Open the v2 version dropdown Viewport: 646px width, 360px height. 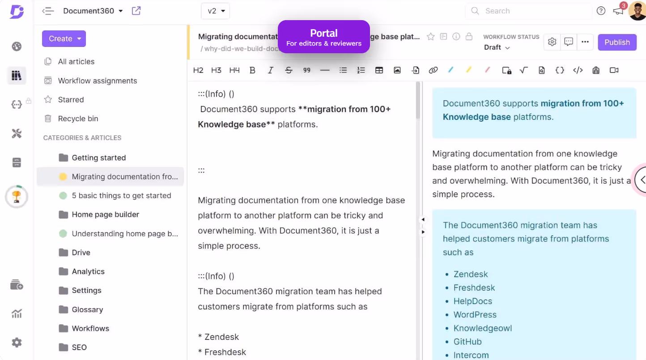click(x=215, y=11)
